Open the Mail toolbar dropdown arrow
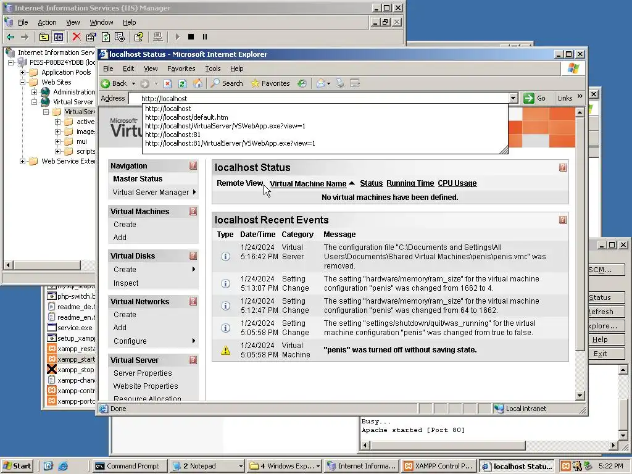This screenshot has width=632, height=474. point(328,84)
